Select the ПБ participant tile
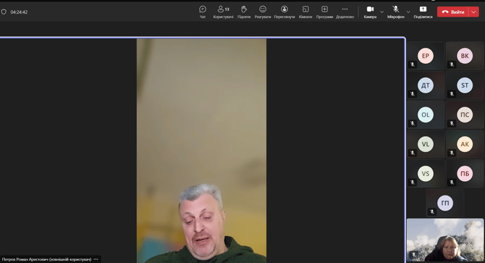Viewport: 485px width, 263px height. tap(465, 173)
